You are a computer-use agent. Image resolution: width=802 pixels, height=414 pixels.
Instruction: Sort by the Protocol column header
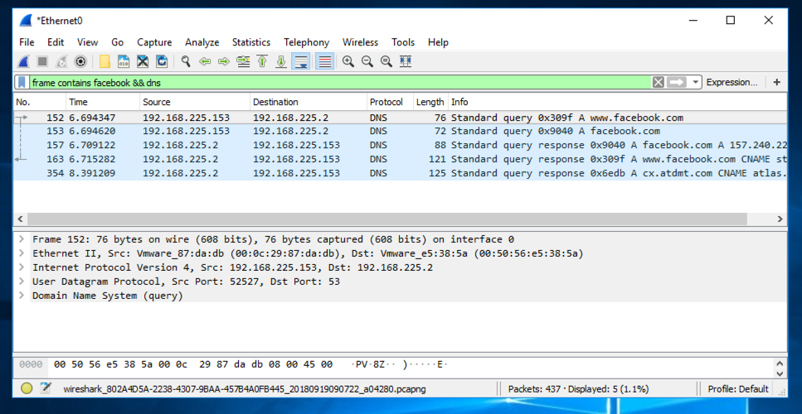390,102
